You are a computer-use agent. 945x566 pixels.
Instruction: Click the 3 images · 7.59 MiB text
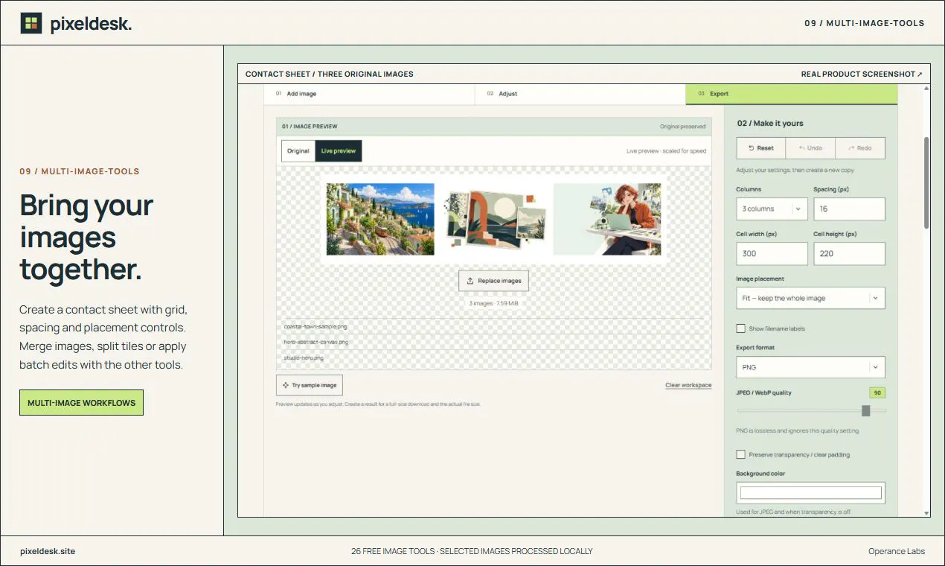pos(494,303)
